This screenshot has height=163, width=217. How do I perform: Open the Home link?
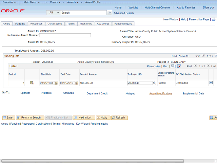[118, 7]
